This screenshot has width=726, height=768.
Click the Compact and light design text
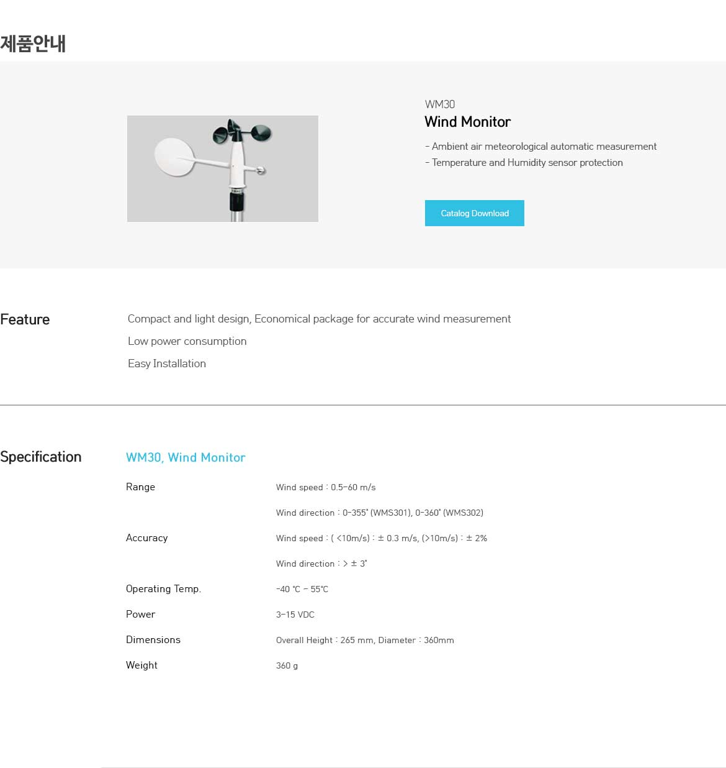[x=319, y=319]
